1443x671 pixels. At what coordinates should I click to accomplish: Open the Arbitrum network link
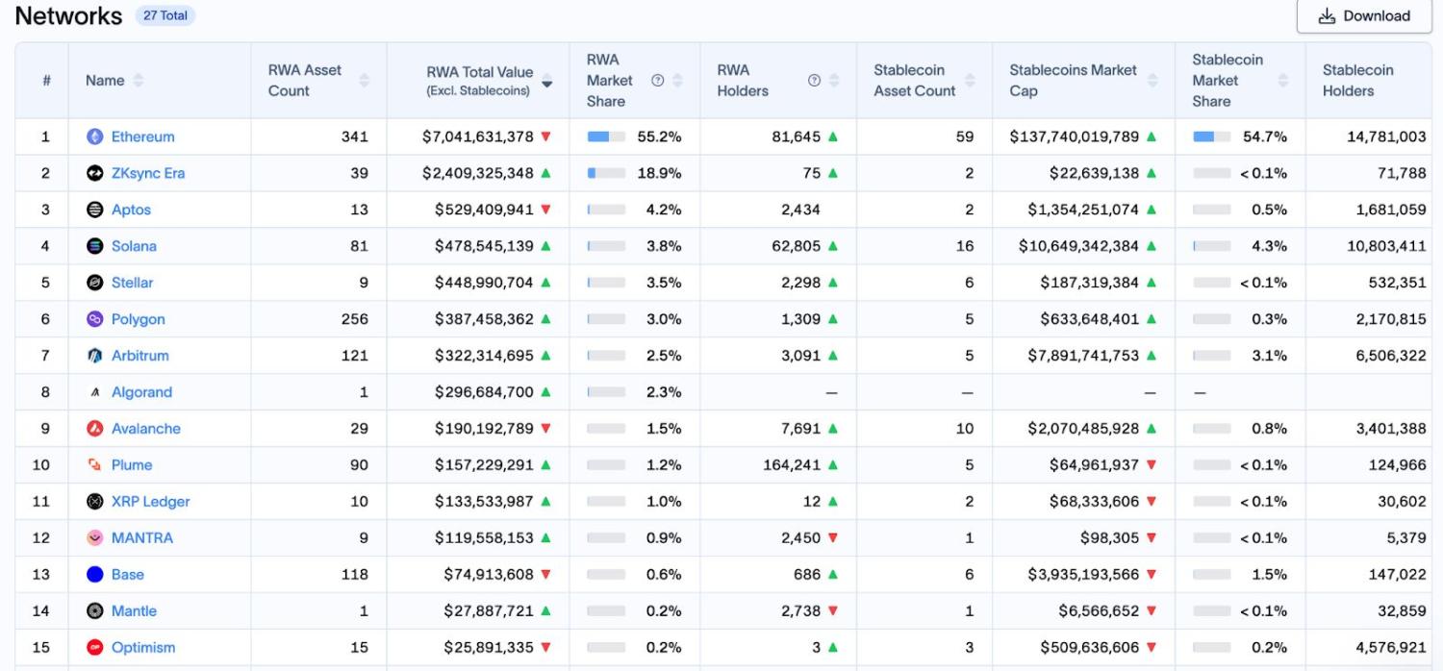pyautogui.click(x=139, y=356)
